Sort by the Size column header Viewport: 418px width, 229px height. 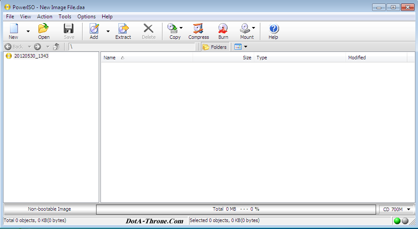tap(223, 58)
